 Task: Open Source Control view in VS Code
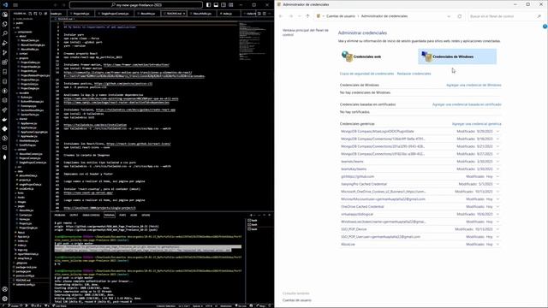coord(5,52)
